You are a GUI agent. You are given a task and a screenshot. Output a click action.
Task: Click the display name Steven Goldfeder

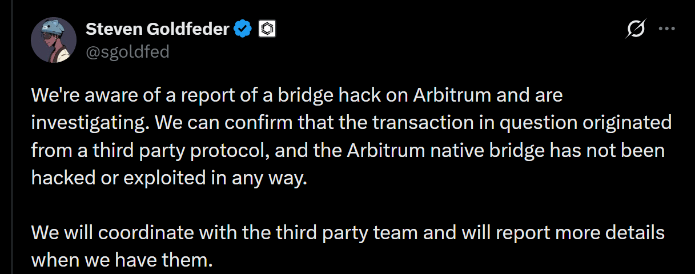158,29
